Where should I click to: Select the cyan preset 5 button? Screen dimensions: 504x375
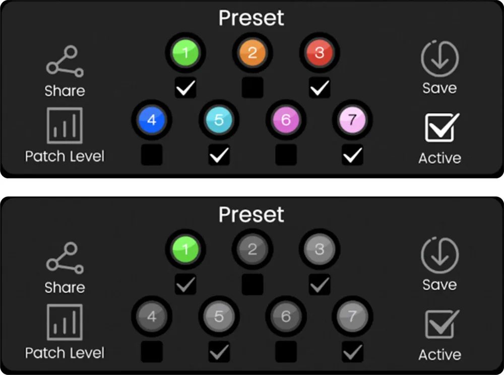click(219, 120)
